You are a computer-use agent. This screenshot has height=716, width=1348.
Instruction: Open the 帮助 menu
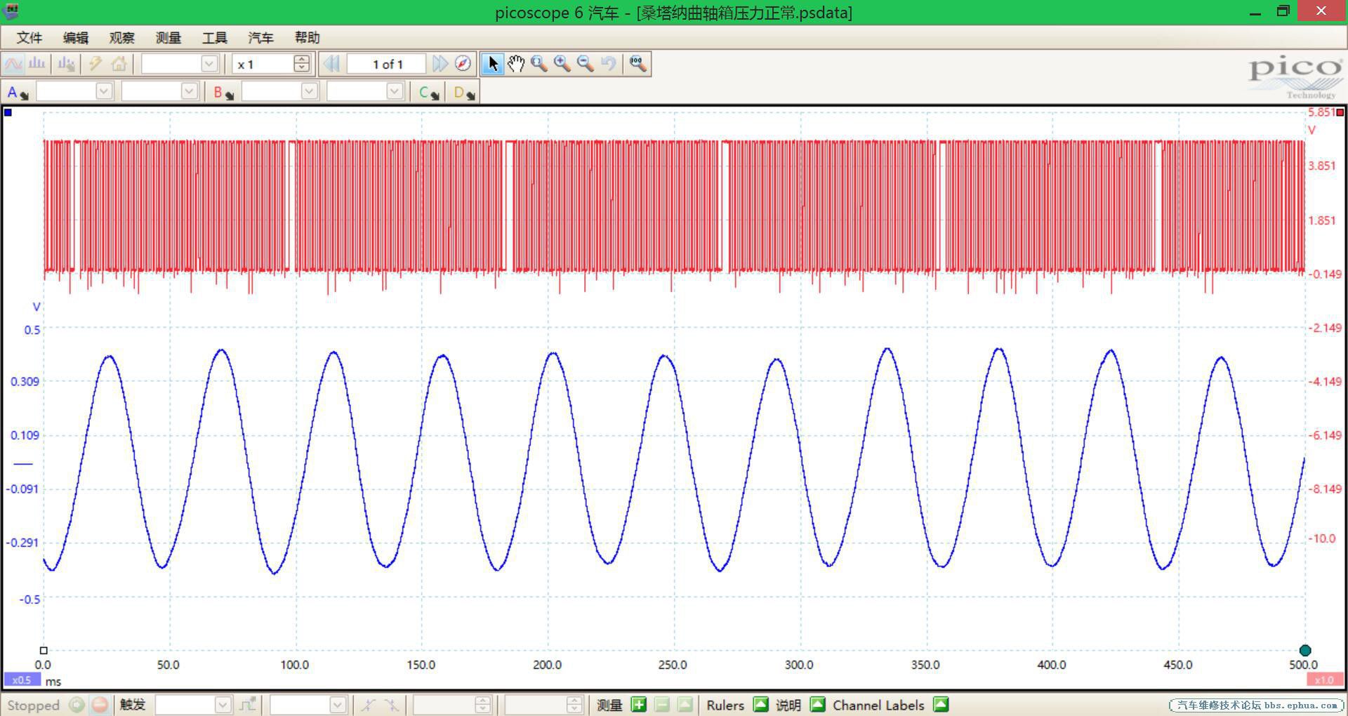[307, 38]
